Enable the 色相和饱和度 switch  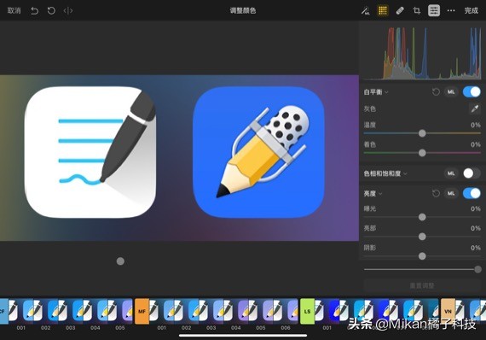[x=472, y=173]
